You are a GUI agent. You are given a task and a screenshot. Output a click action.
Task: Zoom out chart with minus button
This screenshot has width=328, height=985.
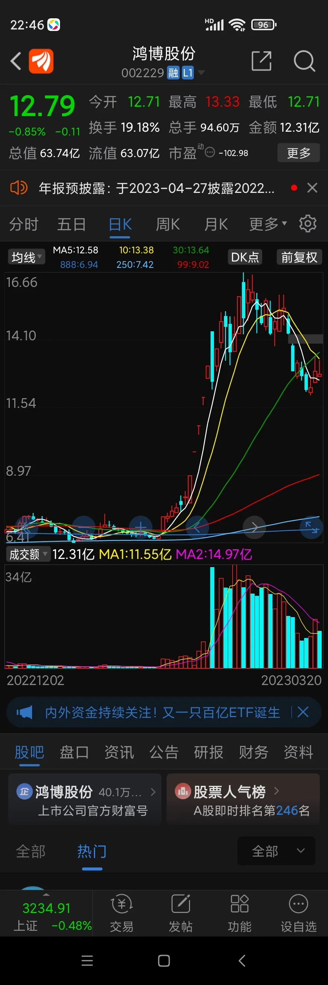(83, 527)
